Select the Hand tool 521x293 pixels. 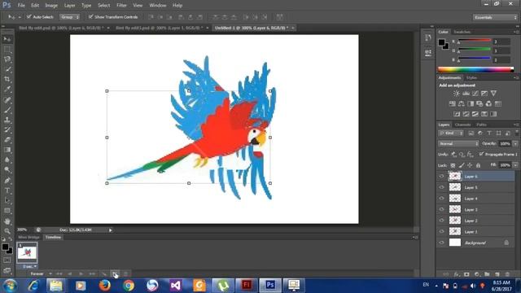point(7,221)
